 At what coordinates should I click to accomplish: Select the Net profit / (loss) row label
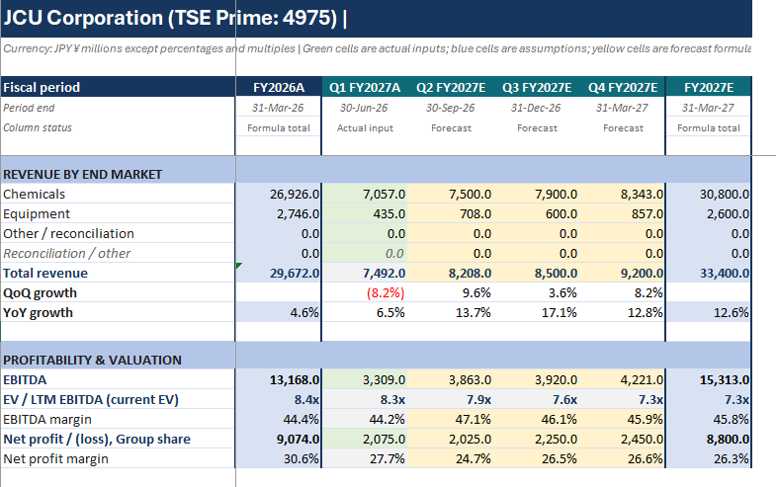[118, 439]
